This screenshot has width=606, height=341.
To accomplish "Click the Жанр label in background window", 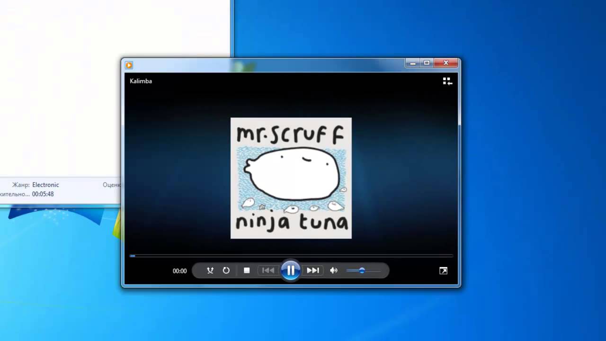I will coord(21,185).
